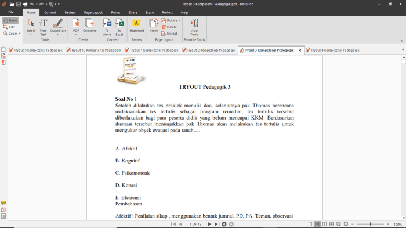The width and height of the screenshot is (406, 228).
Task: Combine files into one PDF
Action: [89, 26]
